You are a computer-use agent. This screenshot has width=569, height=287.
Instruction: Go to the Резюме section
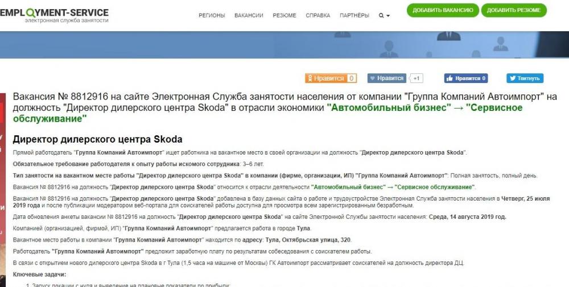click(x=284, y=15)
